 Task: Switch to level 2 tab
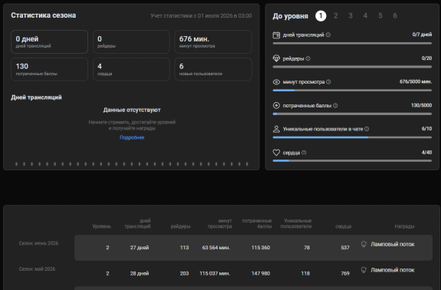click(335, 16)
